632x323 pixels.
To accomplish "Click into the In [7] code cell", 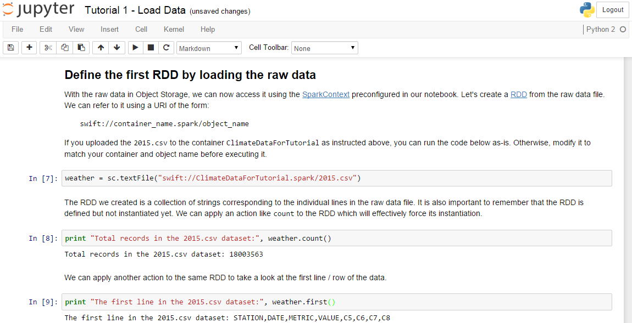I will click(336, 178).
